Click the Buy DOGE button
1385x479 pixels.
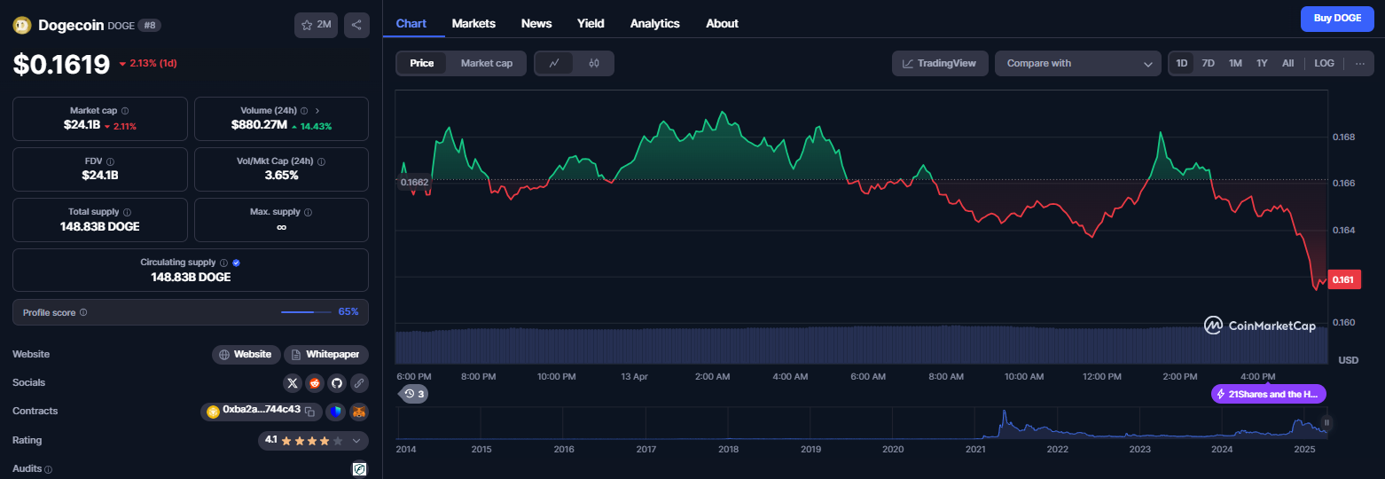tap(1337, 19)
